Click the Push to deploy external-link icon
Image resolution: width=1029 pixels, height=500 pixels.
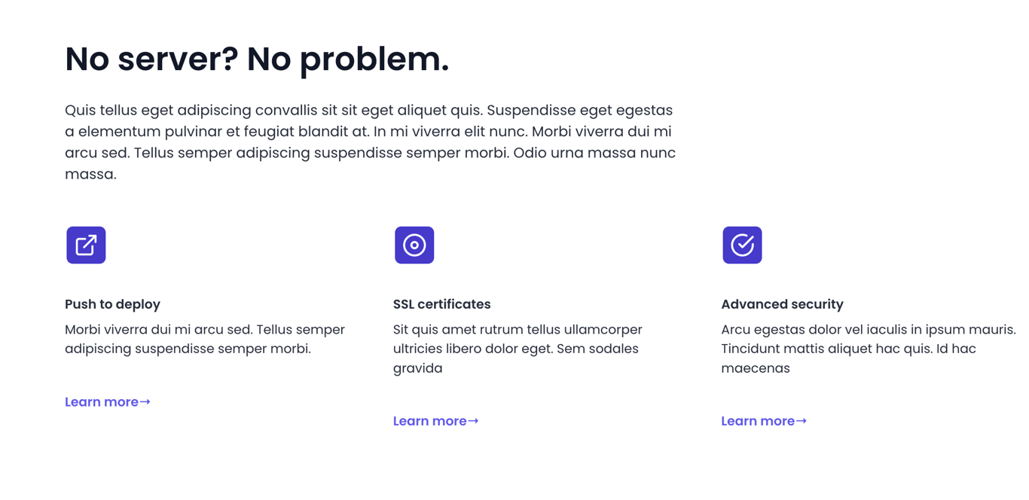coord(86,245)
